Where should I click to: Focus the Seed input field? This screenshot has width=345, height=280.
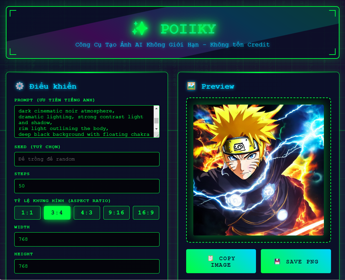pyautogui.click(x=87, y=159)
